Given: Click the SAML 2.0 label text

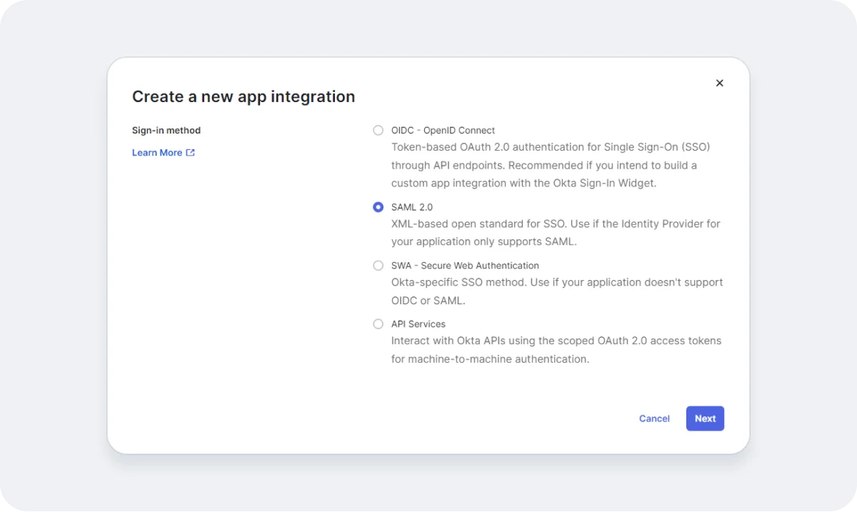Looking at the screenshot, I should [x=411, y=207].
